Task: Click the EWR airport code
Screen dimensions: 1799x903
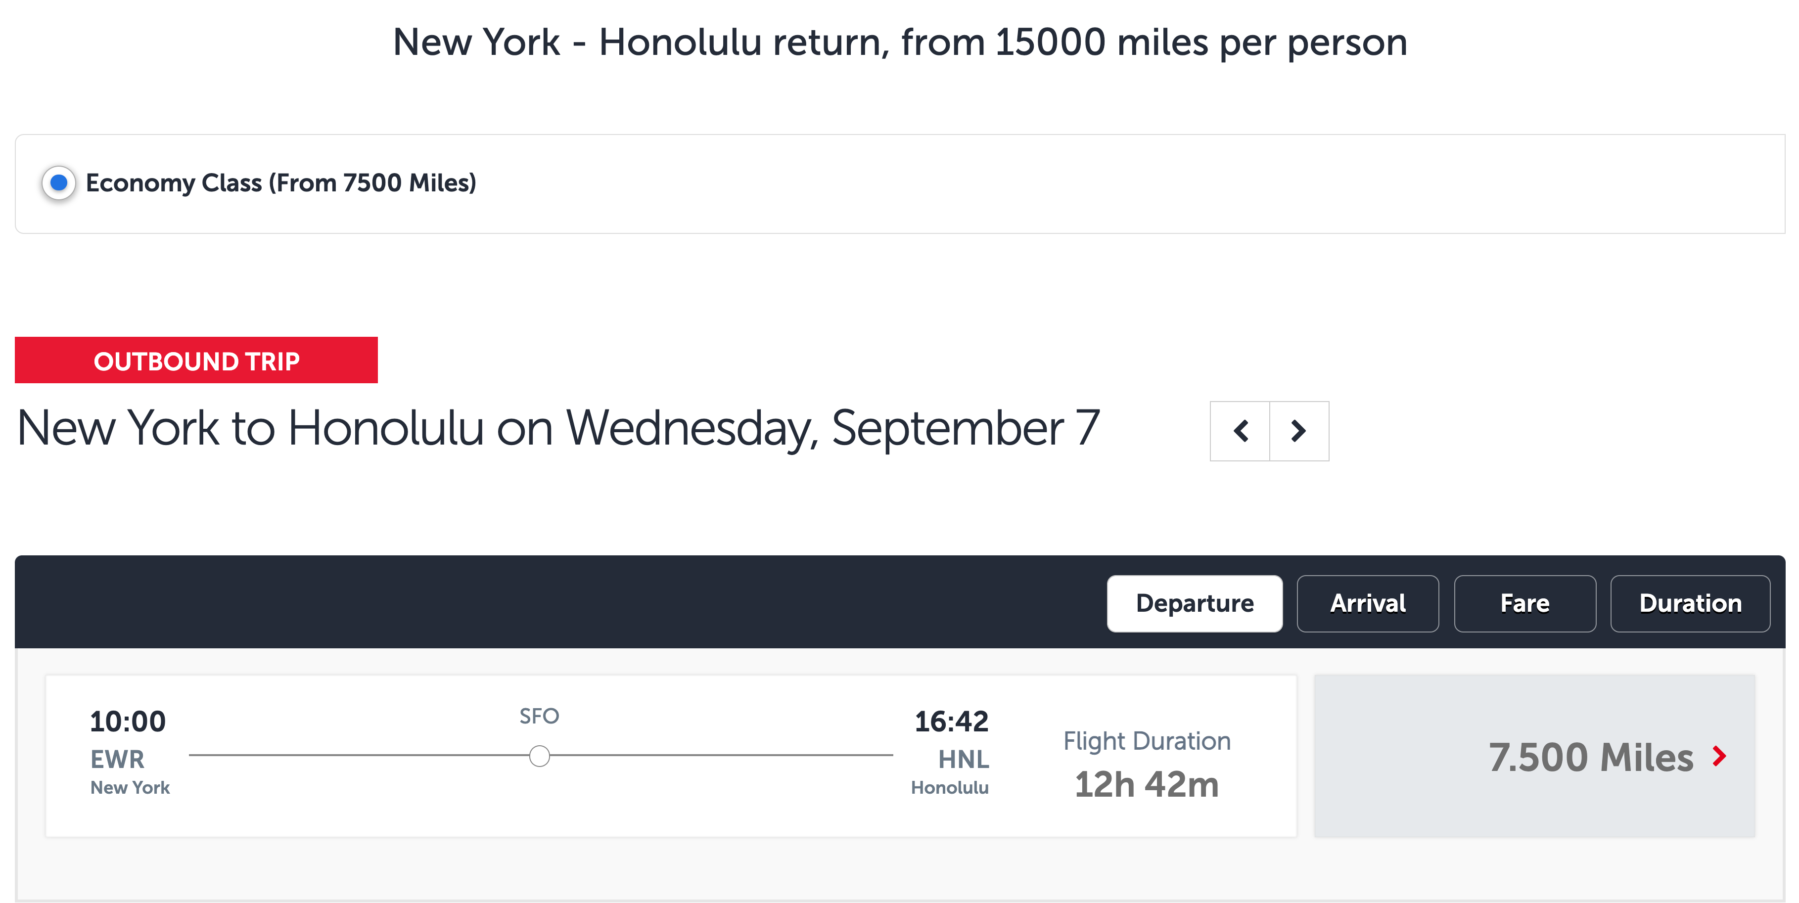Action: pyautogui.click(x=117, y=759)
